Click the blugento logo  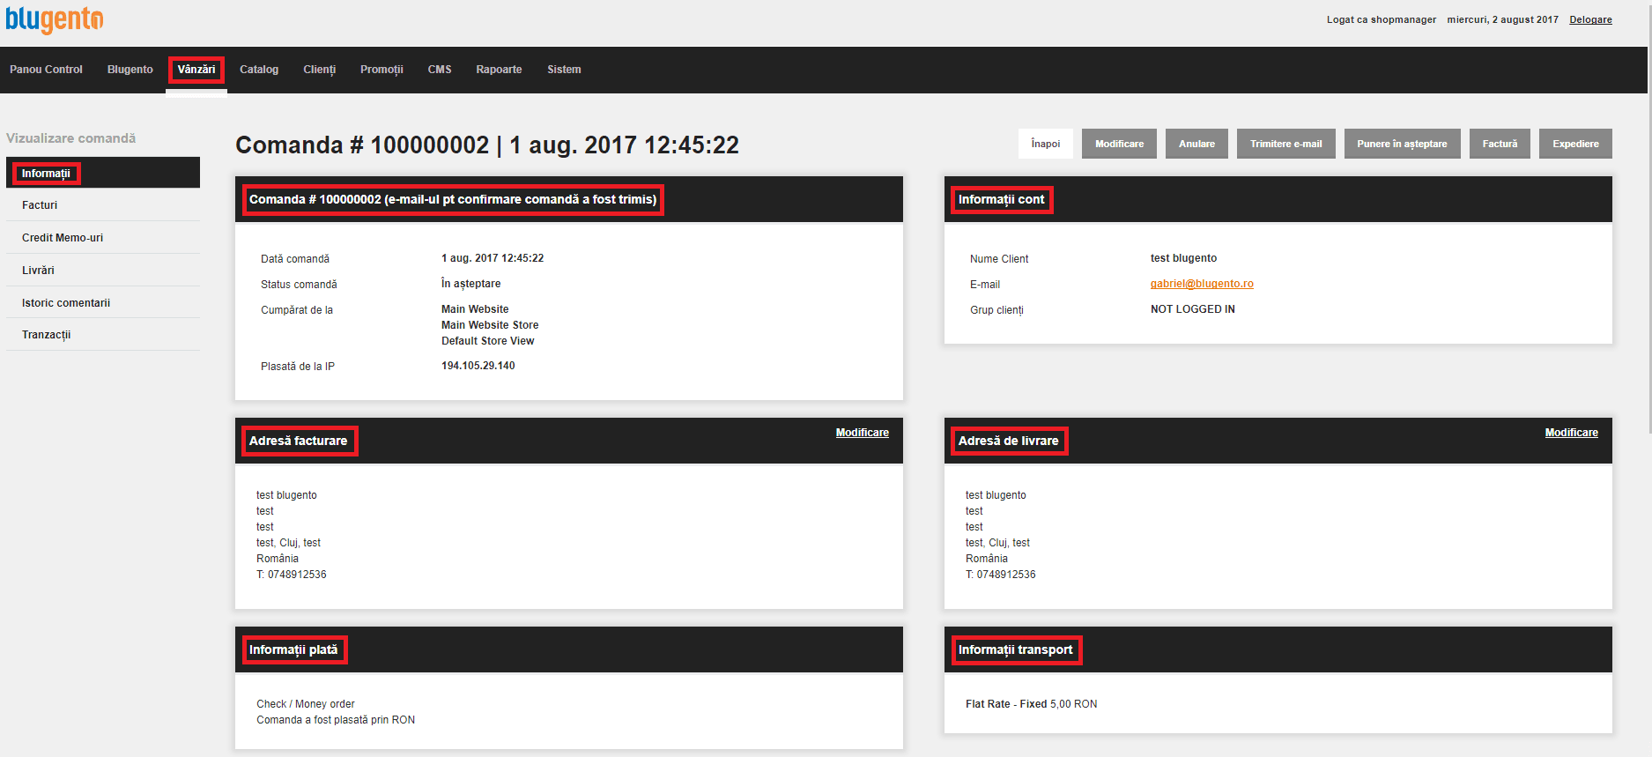click(54, 19)
